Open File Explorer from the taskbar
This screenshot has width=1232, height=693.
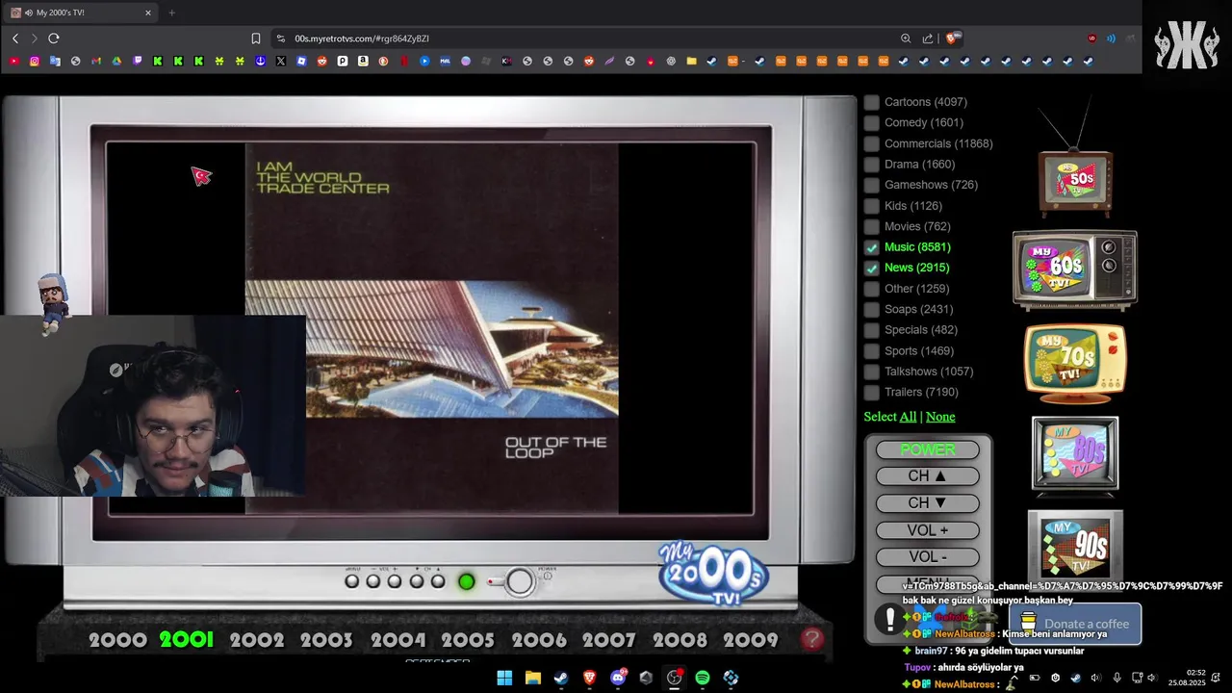pos(533,678)
